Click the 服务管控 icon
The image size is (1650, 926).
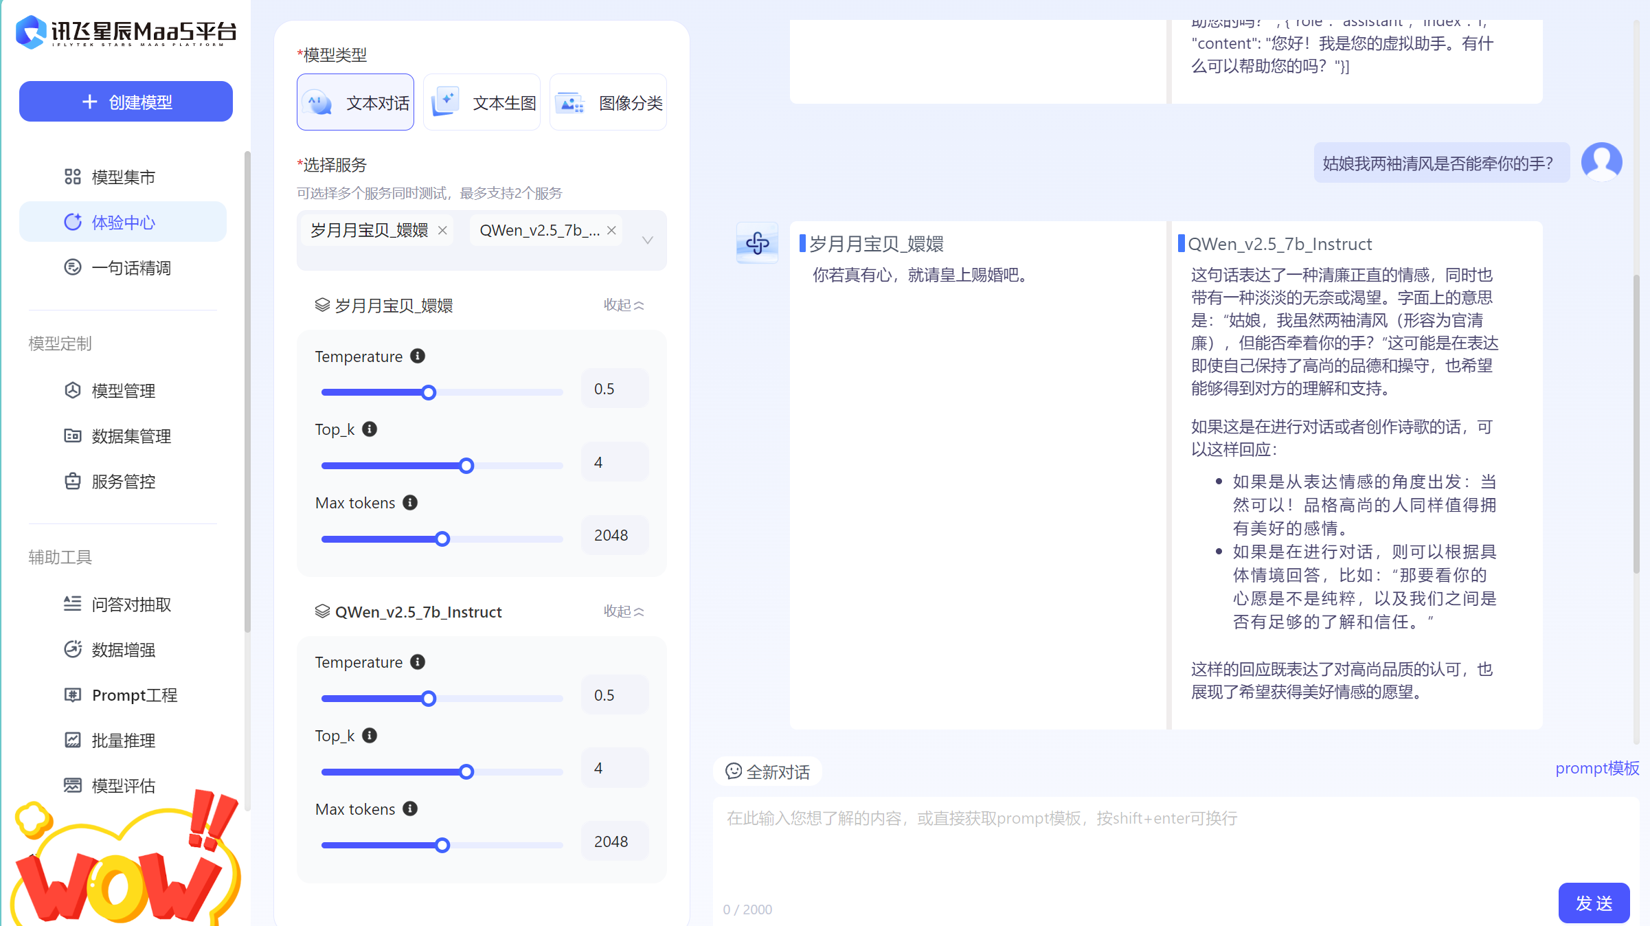(x=72, y=481)
